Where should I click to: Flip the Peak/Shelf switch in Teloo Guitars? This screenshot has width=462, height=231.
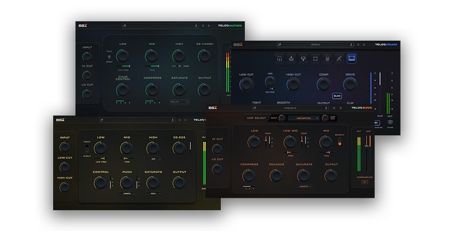[x=109, y=56]
